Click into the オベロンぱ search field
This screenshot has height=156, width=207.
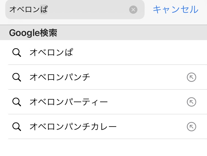pyautogui.click(x=75, y=10)
